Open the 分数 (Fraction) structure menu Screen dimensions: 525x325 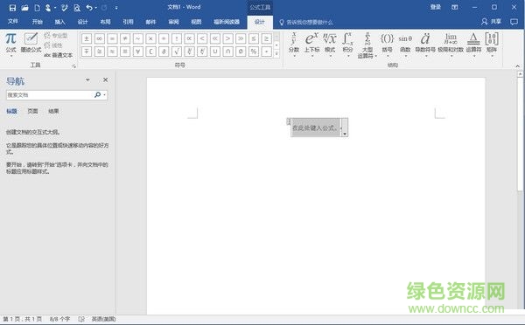(294, 45)
